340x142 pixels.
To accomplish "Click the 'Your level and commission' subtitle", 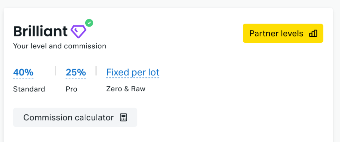I will coord(60,46).
